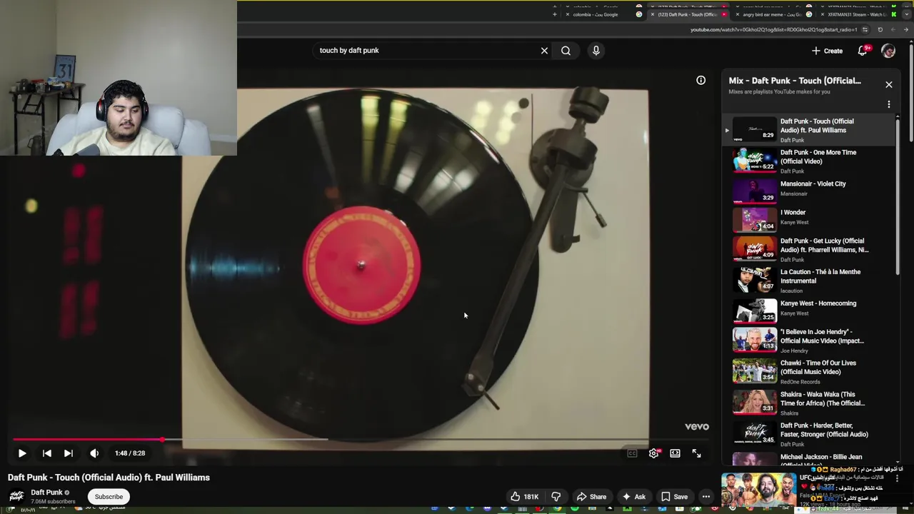Open the Daft Punk channel name link
Screen dimensions: 914x514
click(46, 493)
